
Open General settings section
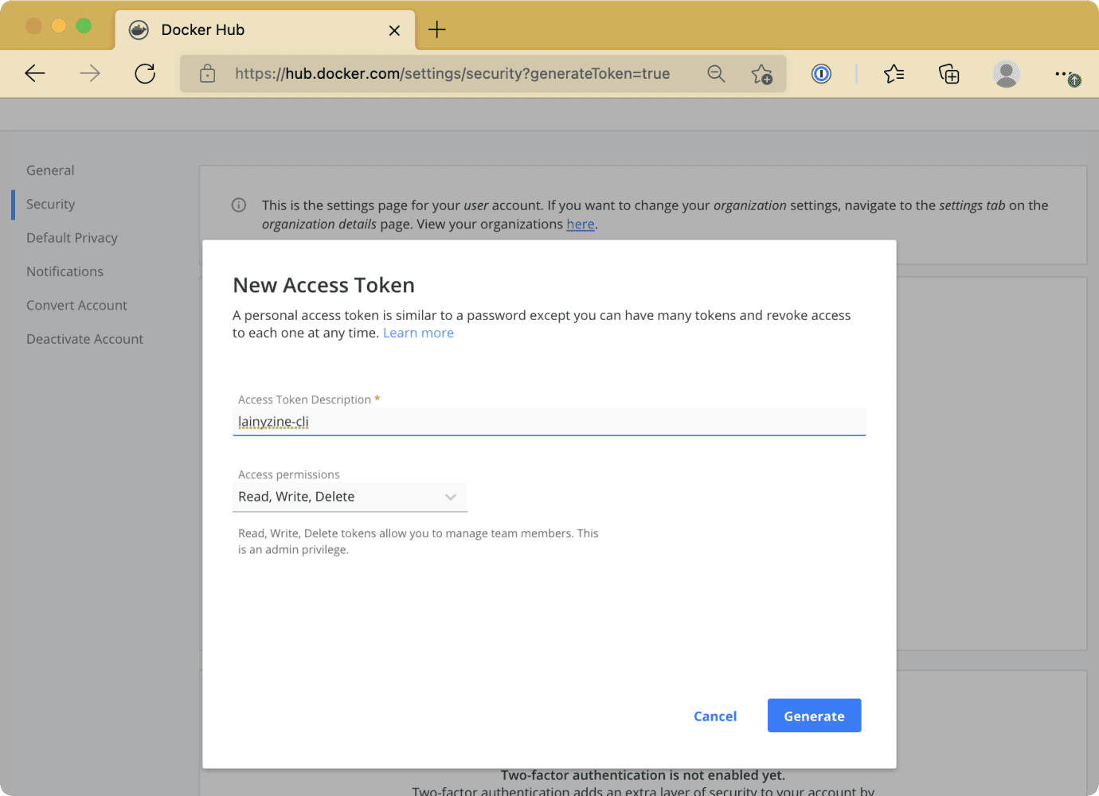[x=50, y=170]
